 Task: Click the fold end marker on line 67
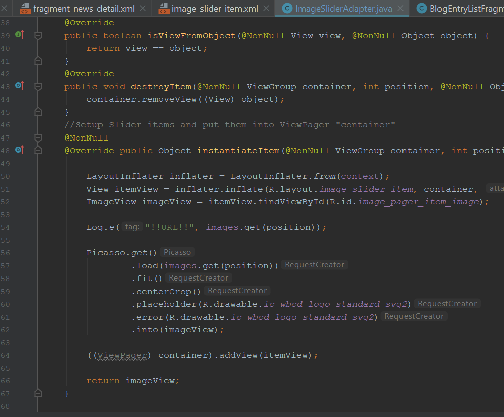point(38,393)
